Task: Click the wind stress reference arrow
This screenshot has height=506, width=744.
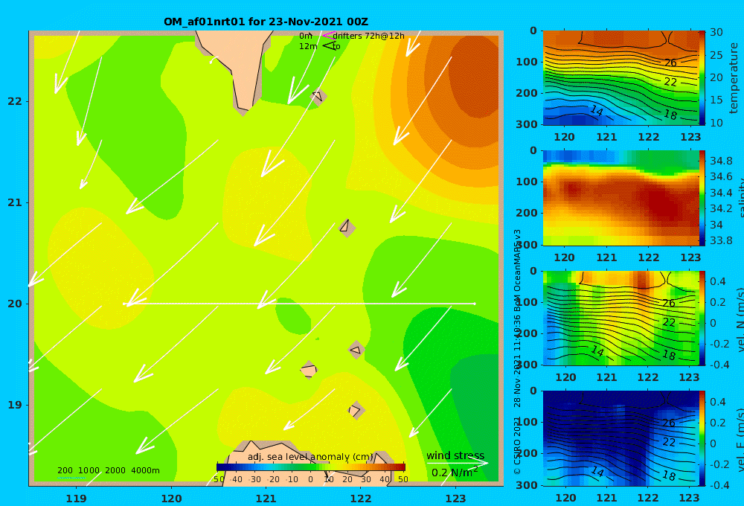Action: [457, 463]
